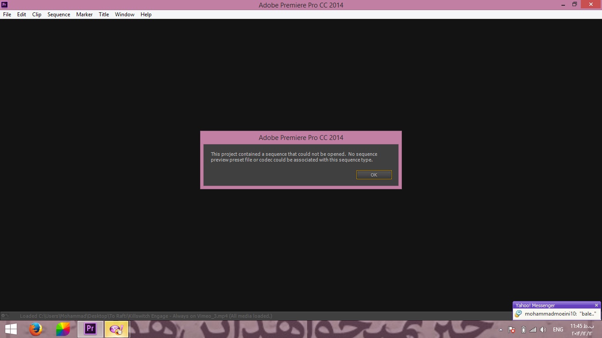Screen dimensions: 602x338
Task: Open the Title menu
Action: pos(104,15)
